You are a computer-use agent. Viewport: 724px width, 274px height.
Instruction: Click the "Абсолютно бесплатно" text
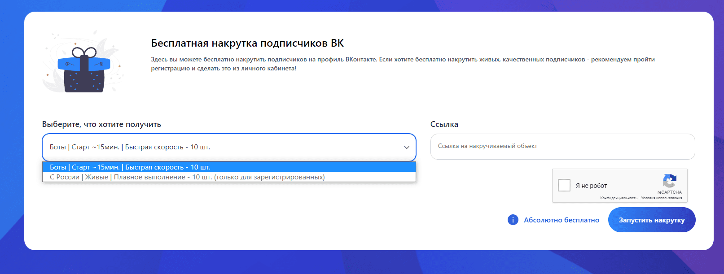pos(561,220)
